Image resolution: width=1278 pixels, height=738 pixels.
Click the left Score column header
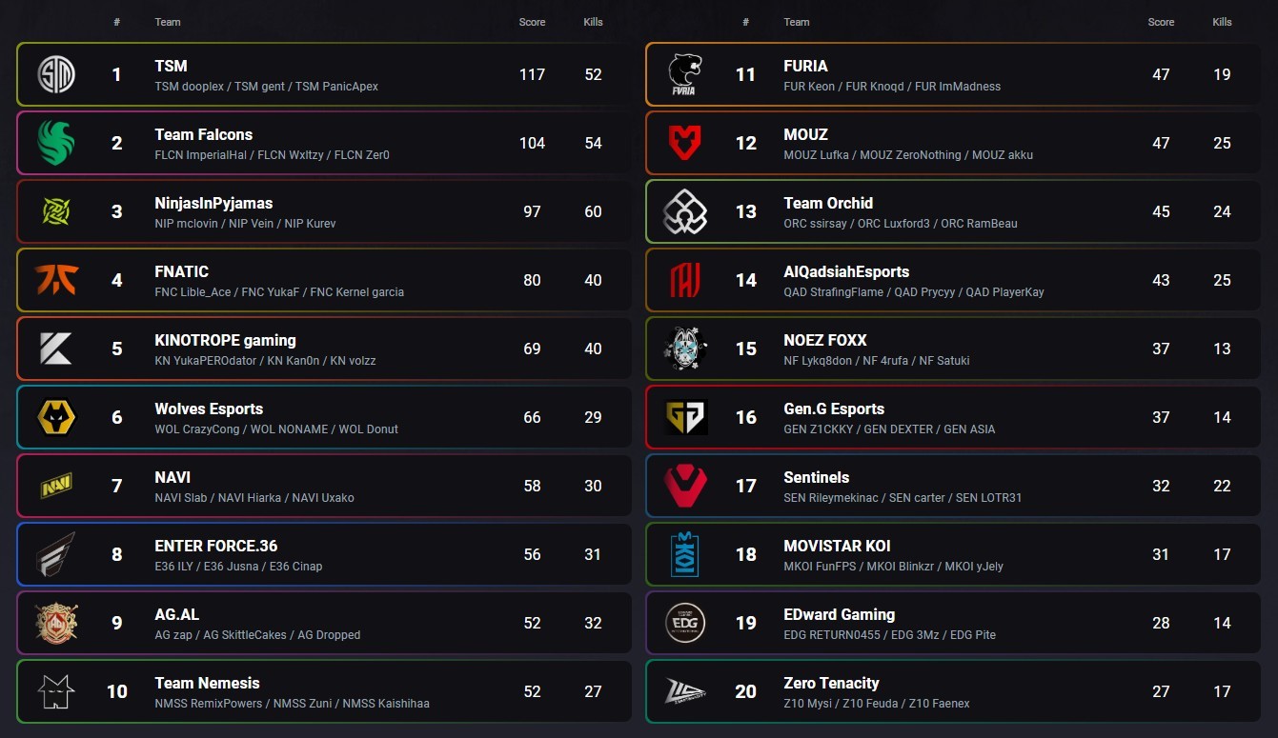[532, 22]
